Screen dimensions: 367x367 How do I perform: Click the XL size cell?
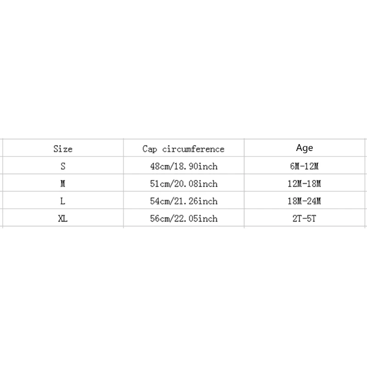63,218
